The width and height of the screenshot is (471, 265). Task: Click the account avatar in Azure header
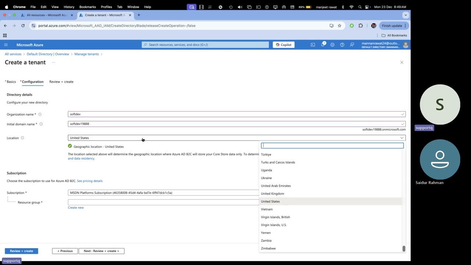point(406,45)
